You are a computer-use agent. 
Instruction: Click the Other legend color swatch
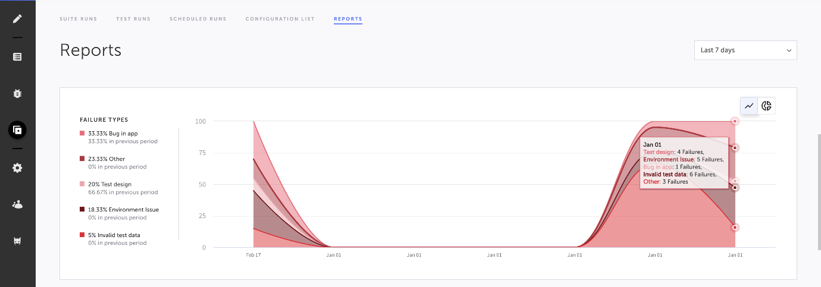tap(82, 159)
